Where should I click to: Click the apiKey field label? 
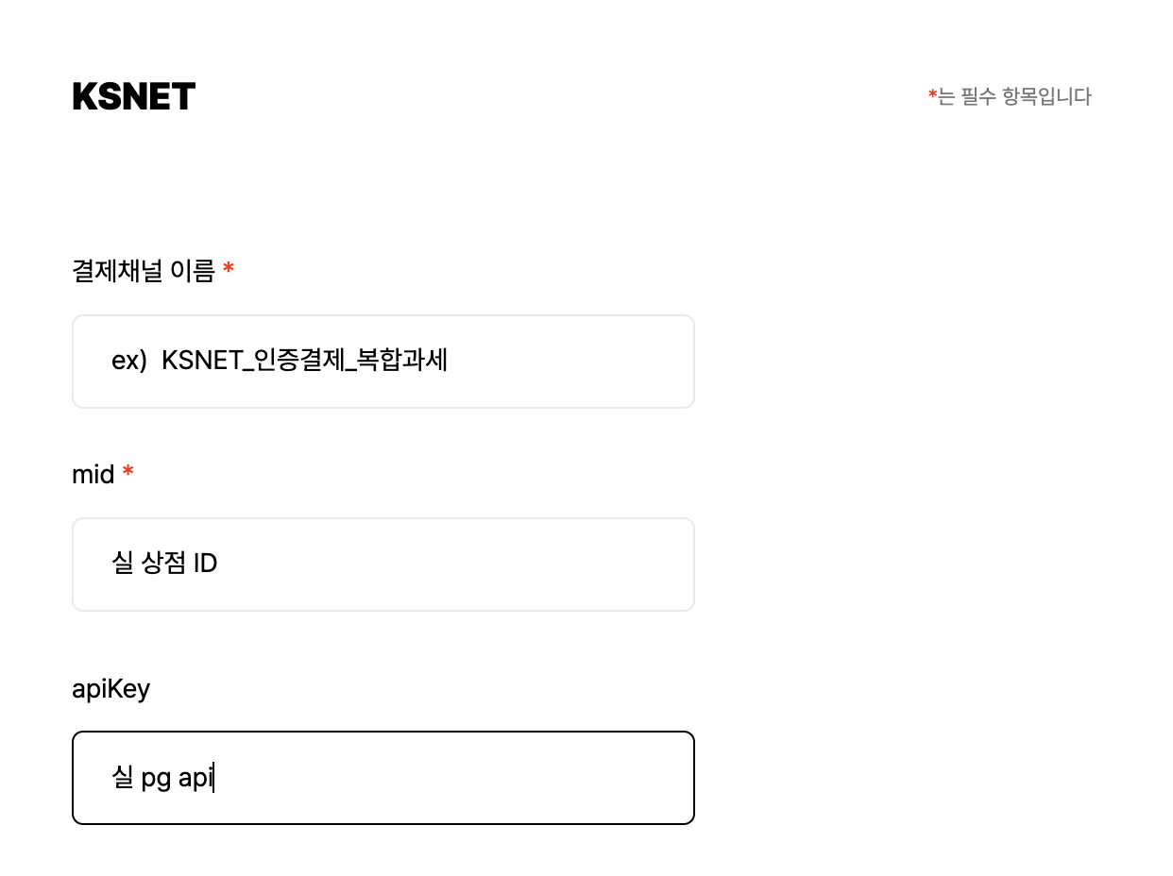point(111,689)
